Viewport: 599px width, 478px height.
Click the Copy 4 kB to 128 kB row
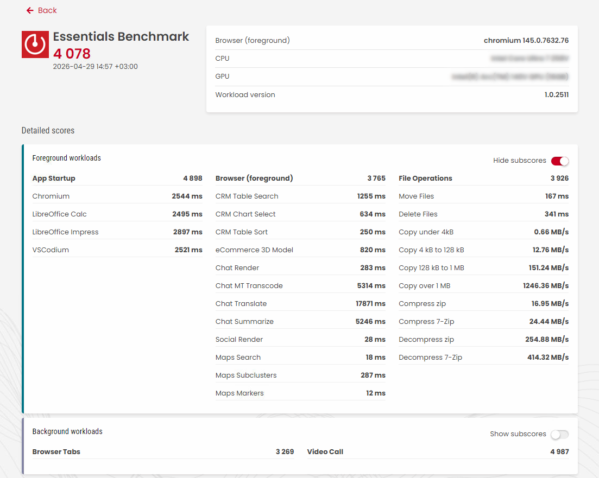point(484,250)
